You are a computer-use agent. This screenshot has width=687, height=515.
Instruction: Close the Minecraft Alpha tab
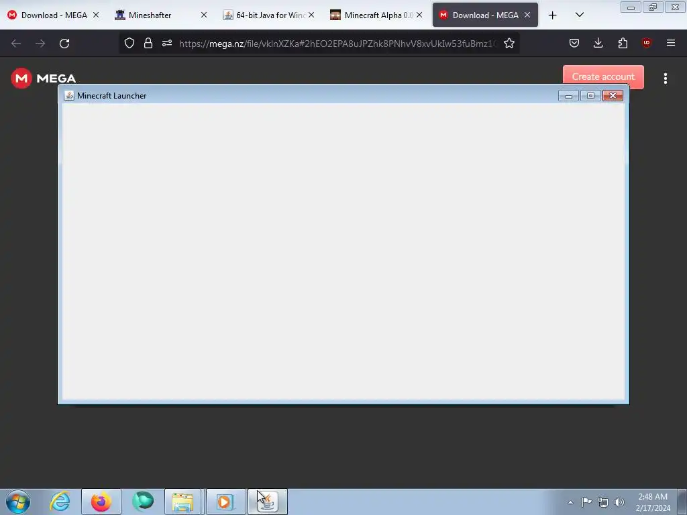click(x=419, y=15)
